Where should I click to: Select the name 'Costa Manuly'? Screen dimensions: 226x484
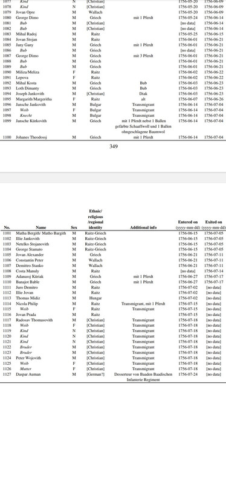click(27, 271)
